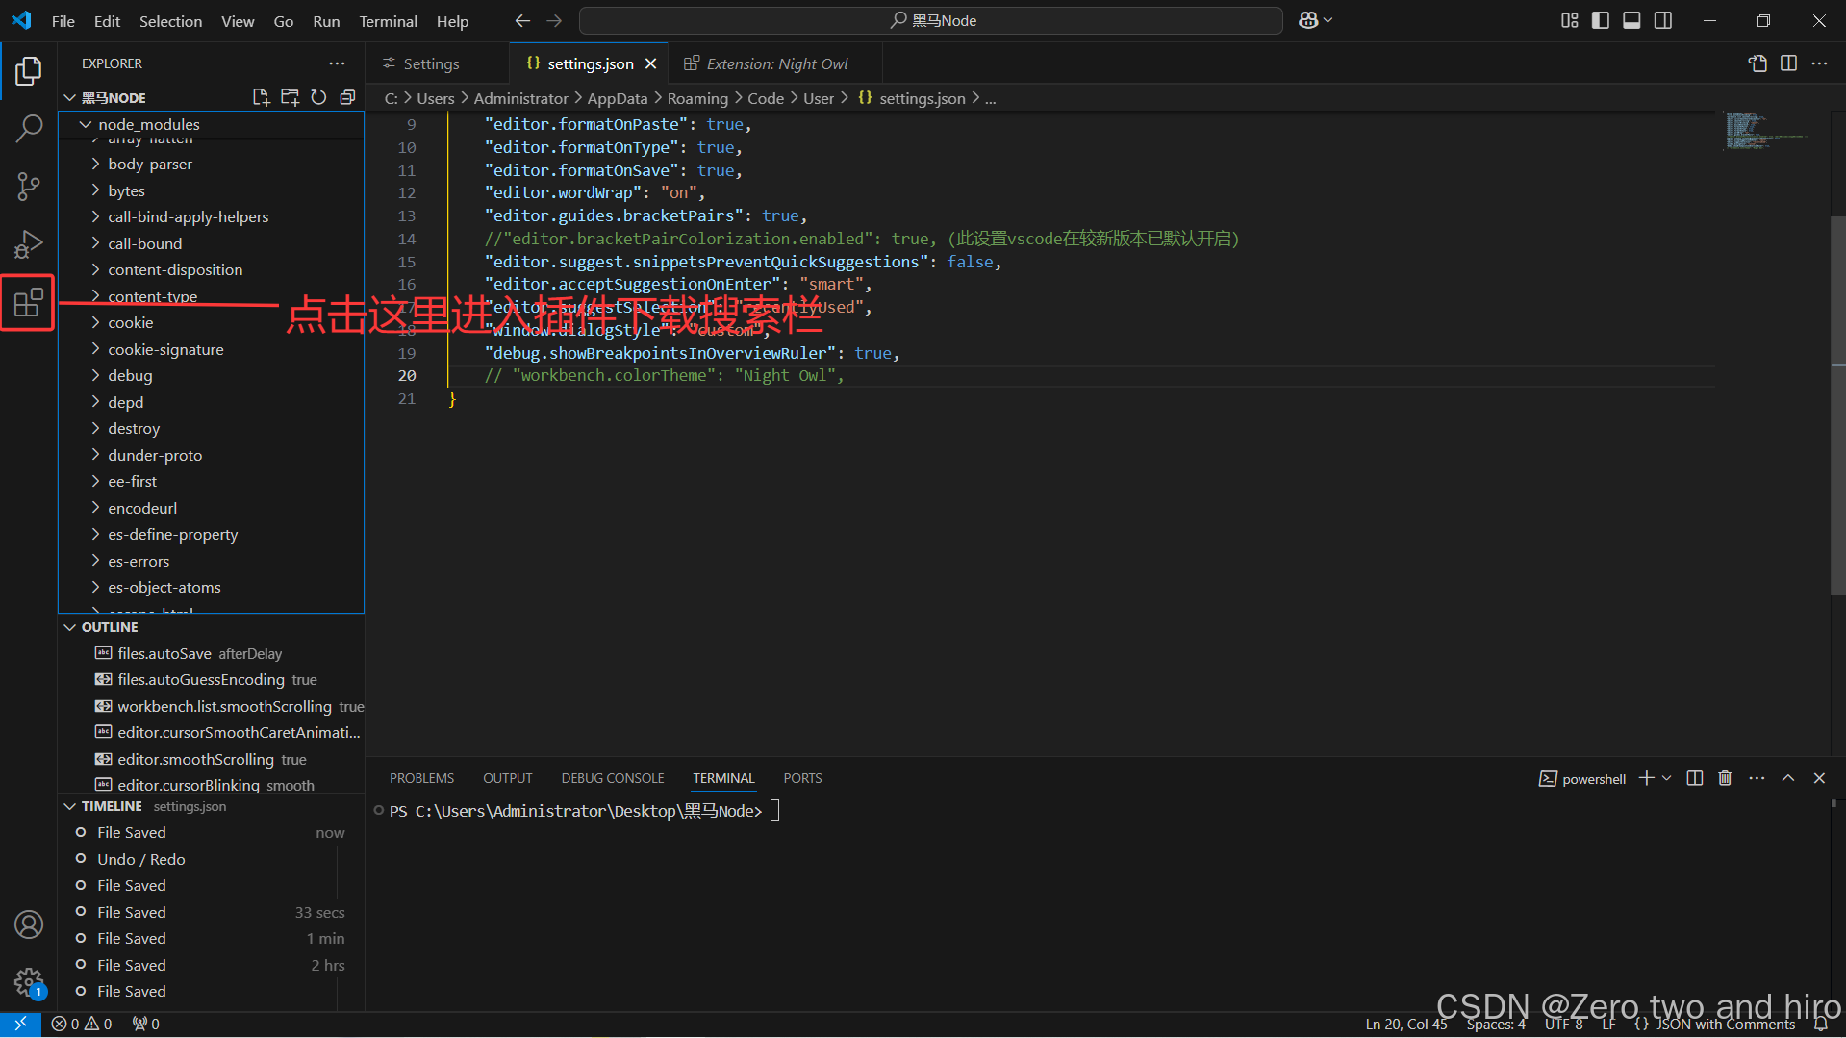Viewport: 1846px width, 1038px height.
Task: Add a new terminal
Action: pos(1646,778)
